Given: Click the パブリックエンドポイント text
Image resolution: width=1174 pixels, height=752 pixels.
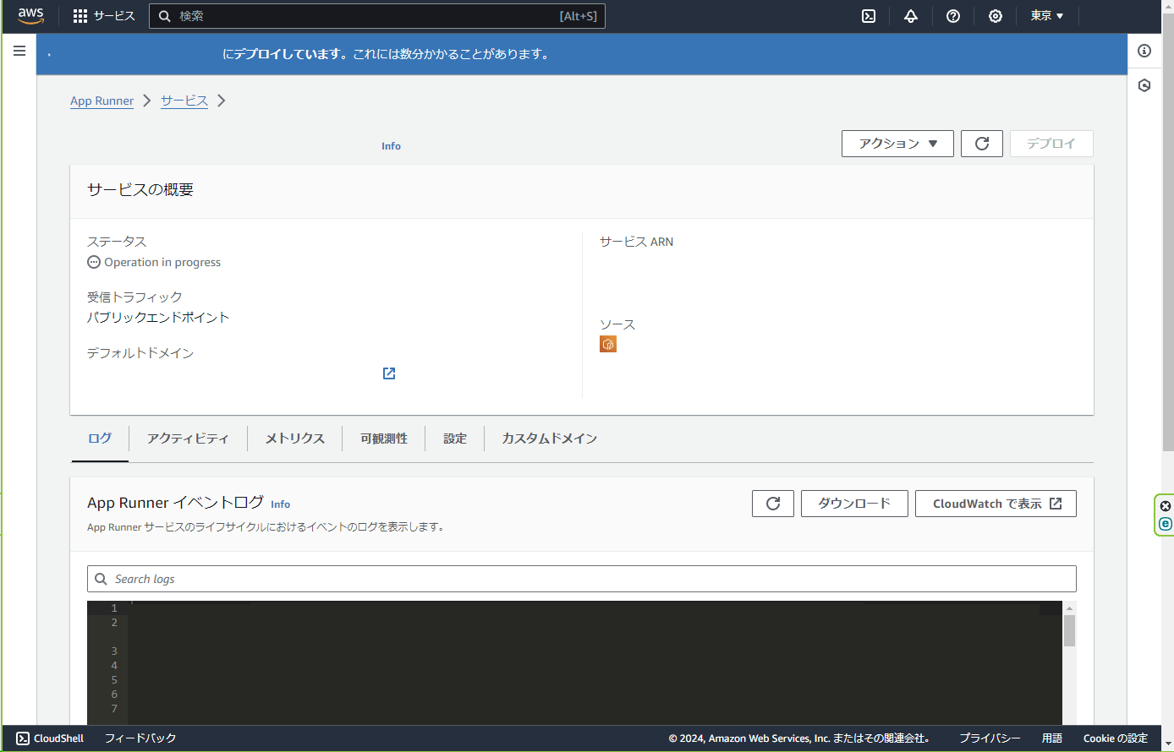Looking at the screenshot, I should click(x=158, y=318).
